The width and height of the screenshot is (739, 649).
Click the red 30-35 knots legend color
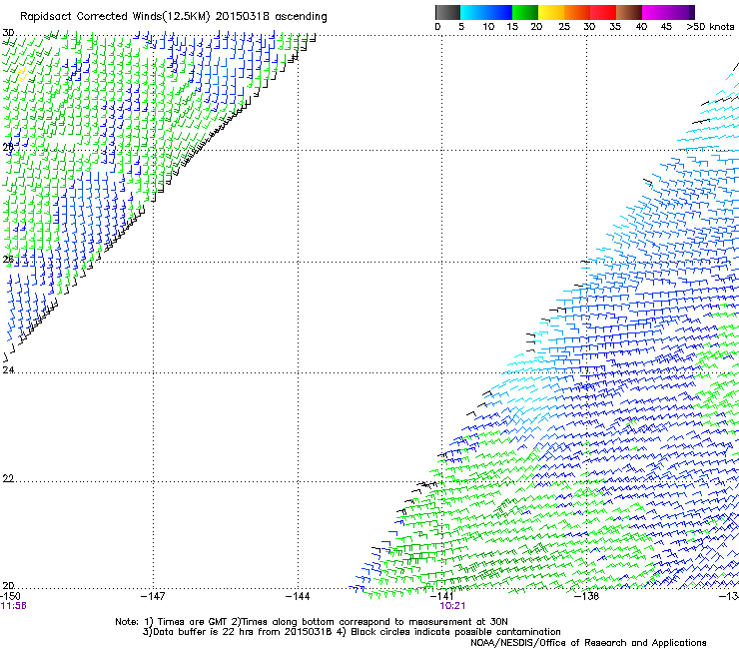[603, 12]
